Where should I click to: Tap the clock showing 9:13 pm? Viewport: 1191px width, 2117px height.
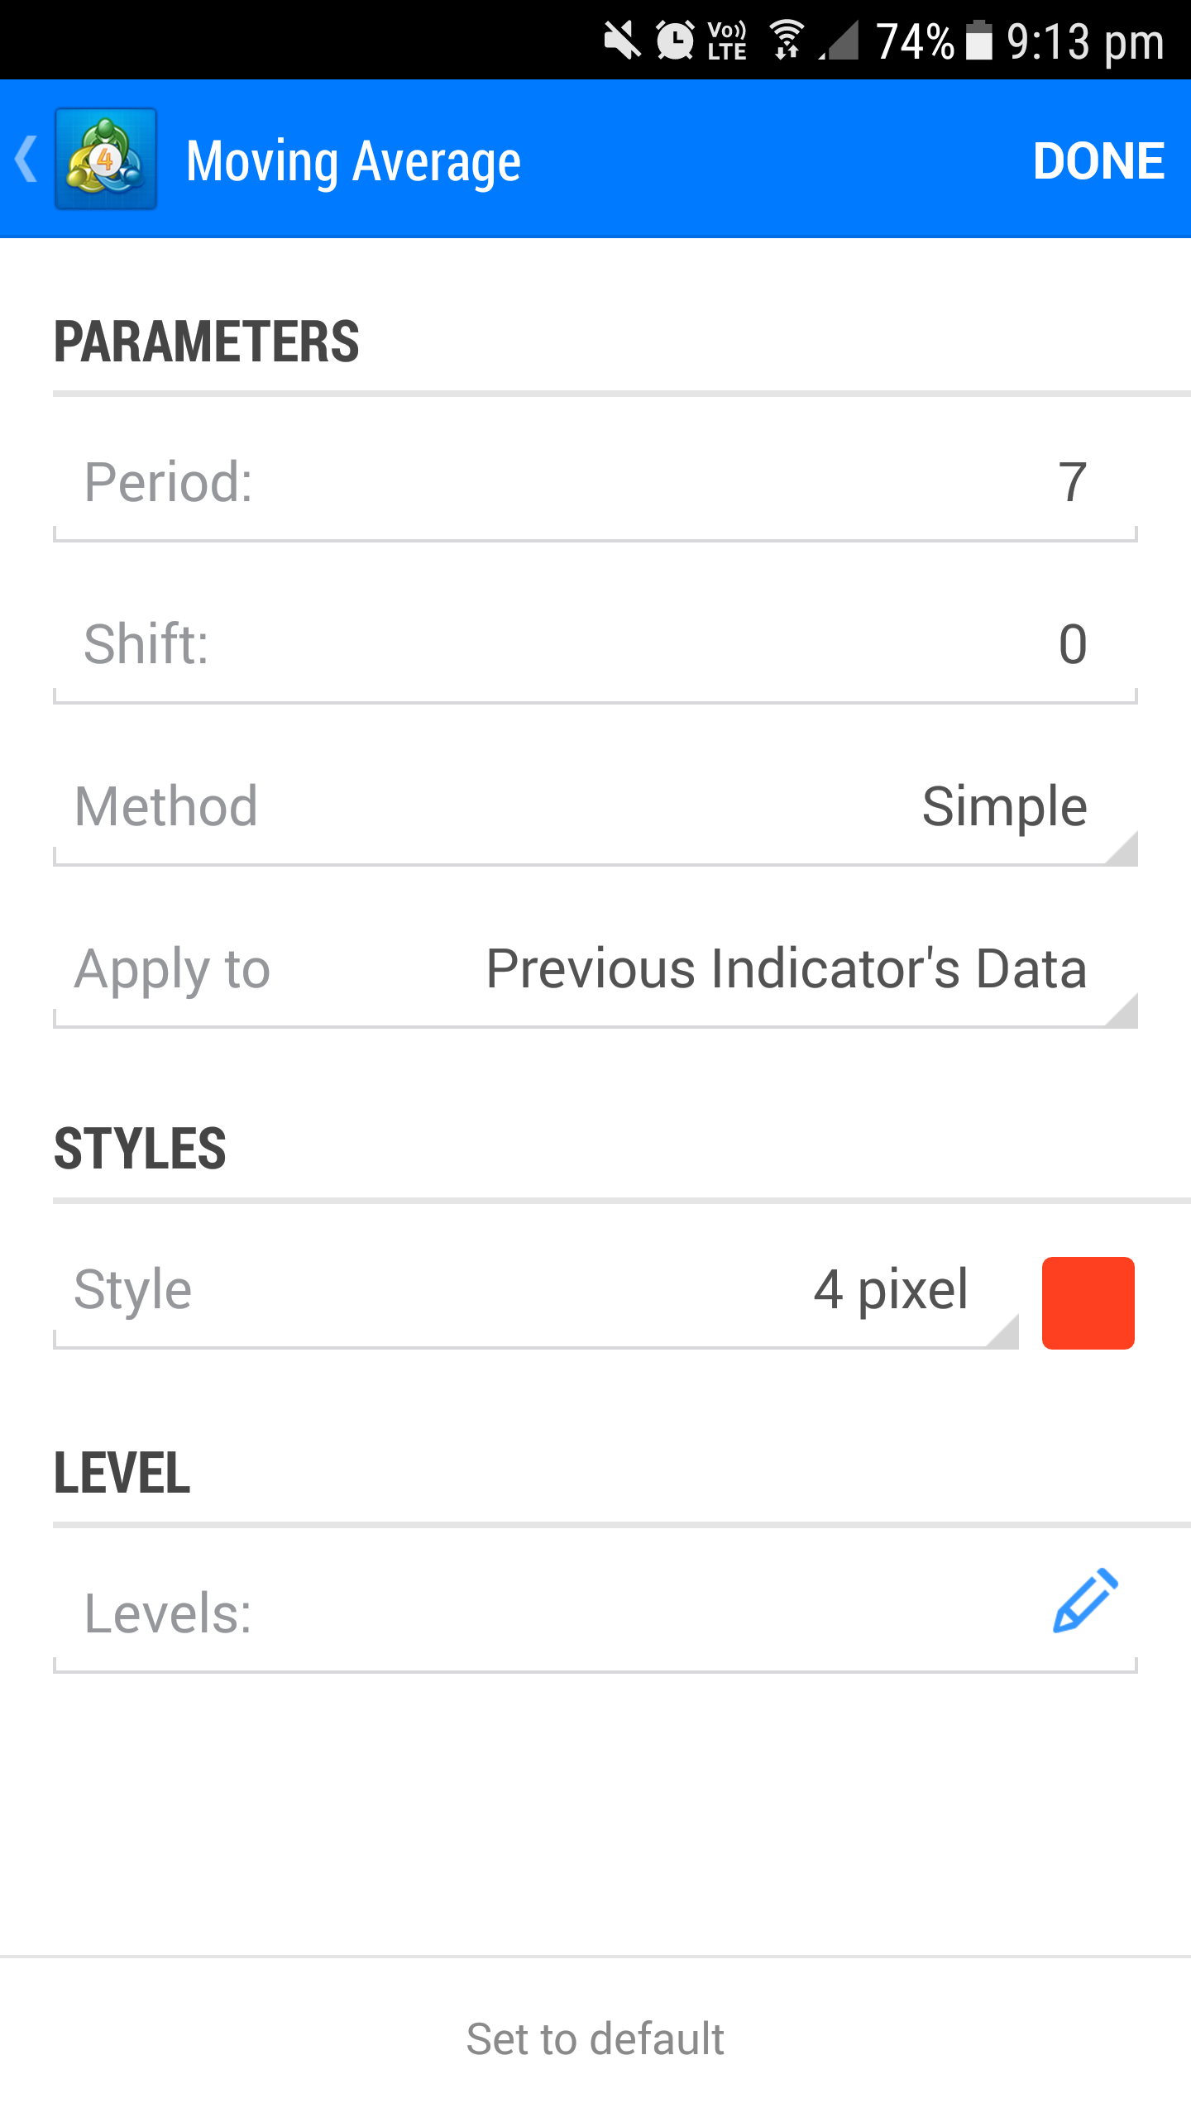pos(1085,41)
